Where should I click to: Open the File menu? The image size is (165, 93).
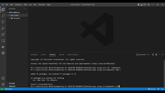coord(7,5)
